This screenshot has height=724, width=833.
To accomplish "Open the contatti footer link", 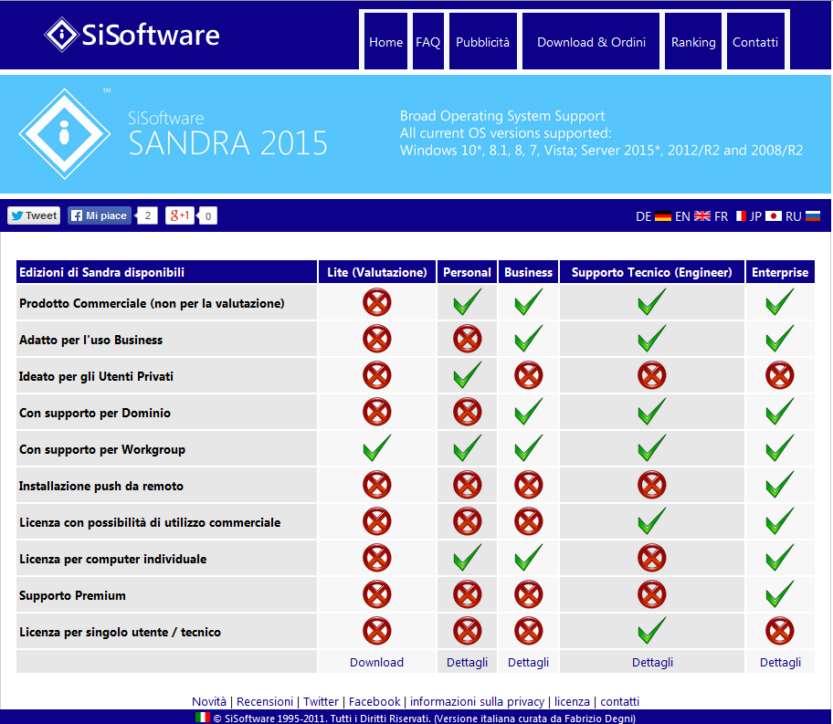I will 619,702.
